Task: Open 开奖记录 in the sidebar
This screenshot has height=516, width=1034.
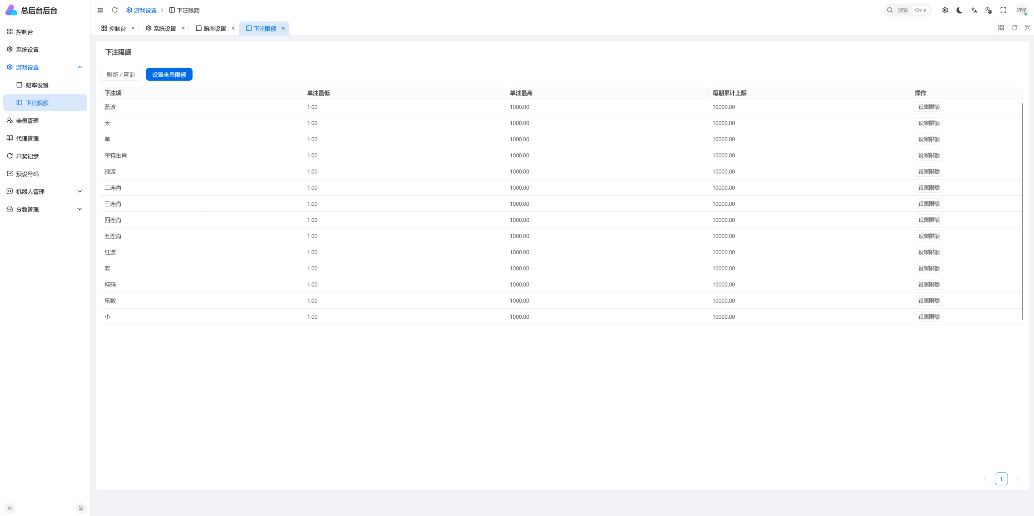Action: [x=45, y=156]
